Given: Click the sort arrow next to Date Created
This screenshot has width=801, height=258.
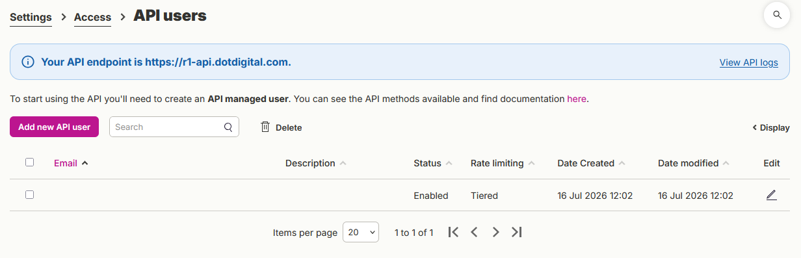Looking at the screenshot, I should (622, 163).
